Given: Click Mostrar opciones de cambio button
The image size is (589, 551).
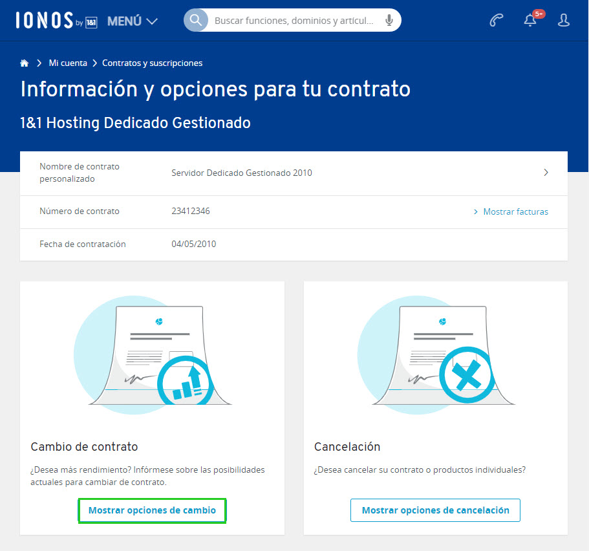Looking at the screenshot, I should click(x=152, y=510).
